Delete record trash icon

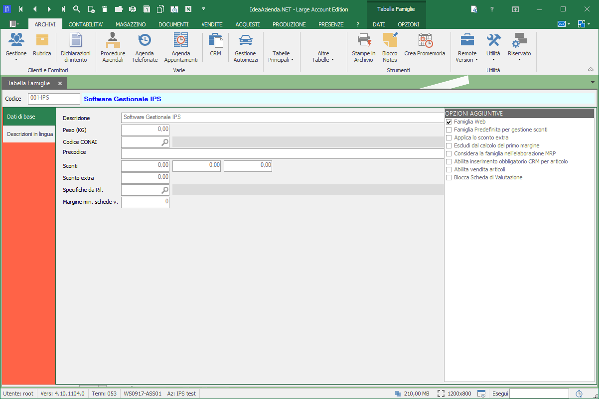(105, 9)
